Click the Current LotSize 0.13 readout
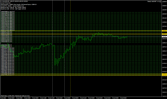The width and height of the screenshot is (167, 99). pos(18,6)
